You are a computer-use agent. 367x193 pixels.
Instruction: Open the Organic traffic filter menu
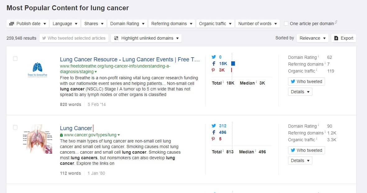(x=215, y=24)
